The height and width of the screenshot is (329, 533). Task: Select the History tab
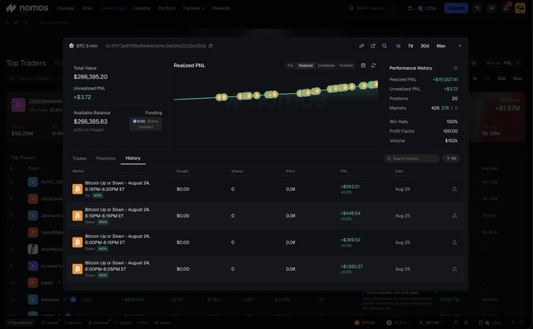coord(133,158)
